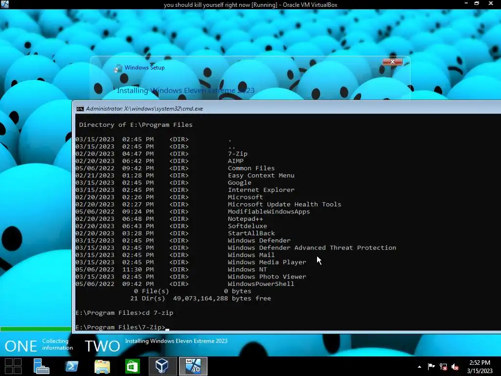The image size is (501, 376).
Task: Click the 7-Zip directory entry
Action: click(x=237, y=154)
